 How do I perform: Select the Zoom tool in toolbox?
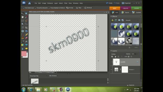pos(26,14)
